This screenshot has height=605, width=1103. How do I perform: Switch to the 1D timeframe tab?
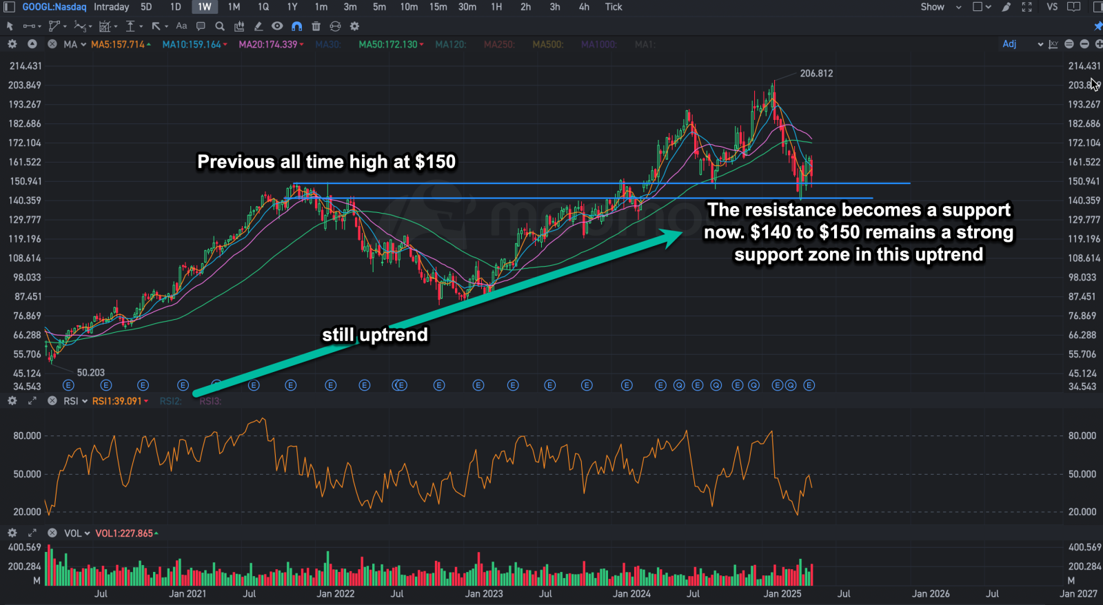(x=176, y=7)
